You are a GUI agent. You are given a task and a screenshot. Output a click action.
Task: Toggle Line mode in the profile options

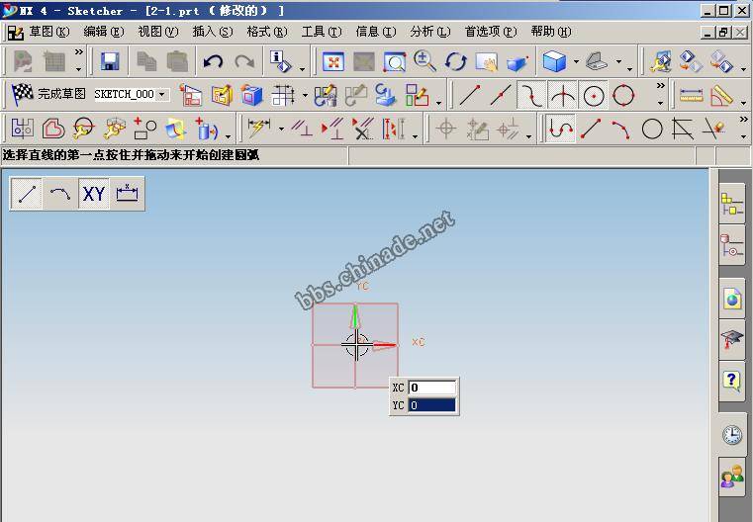[x=27, y=194]
